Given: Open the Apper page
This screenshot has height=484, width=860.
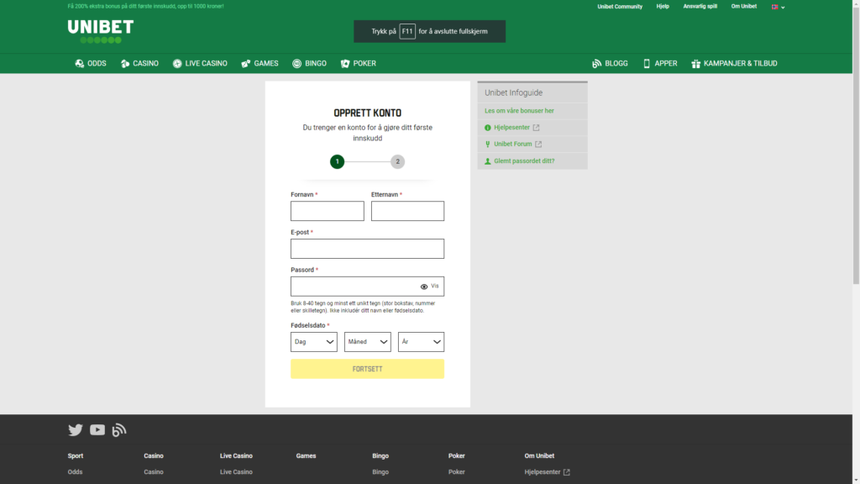Looking at the screenshot, I should pyautogui.click(x=660, y=64).
